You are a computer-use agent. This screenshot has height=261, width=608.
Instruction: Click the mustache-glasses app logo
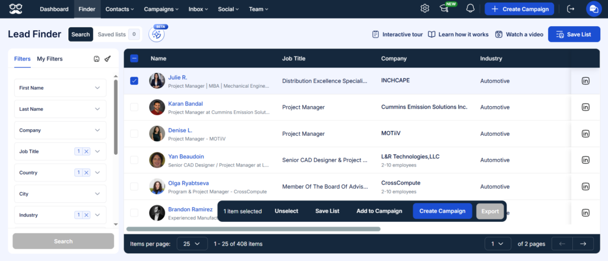pos(15,8)
